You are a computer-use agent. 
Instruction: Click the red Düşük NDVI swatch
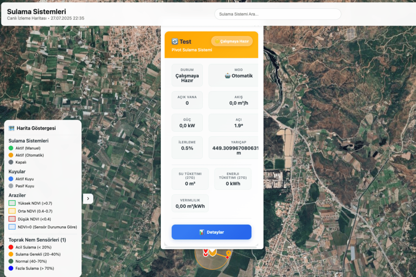point(12,219)
